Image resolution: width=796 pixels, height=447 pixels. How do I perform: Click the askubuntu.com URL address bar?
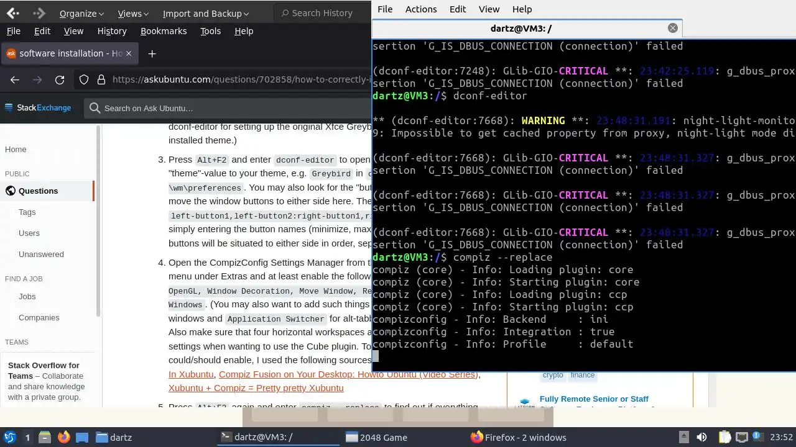click(x=241, y=79)
